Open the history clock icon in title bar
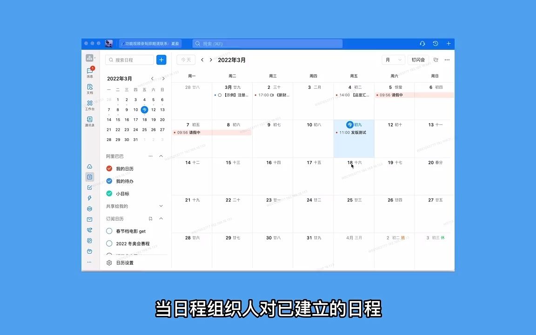Screen dimensions: 536x335 click(435, 43)
